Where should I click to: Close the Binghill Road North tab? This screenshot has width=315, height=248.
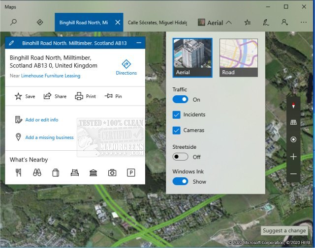point(117,22)
